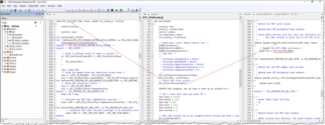The height and width of the screenshot is (125, 325).
Task: Click vertical scrollbar thumb in rtc editor
Action: [x=240, y=78]
